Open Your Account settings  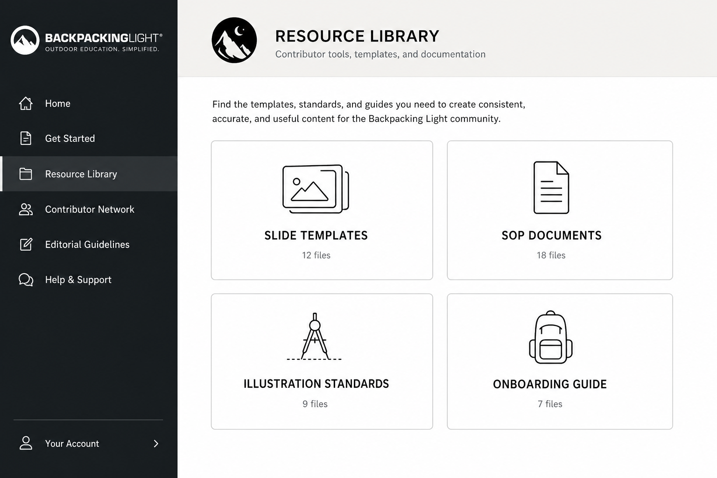(x=89, y=443)
